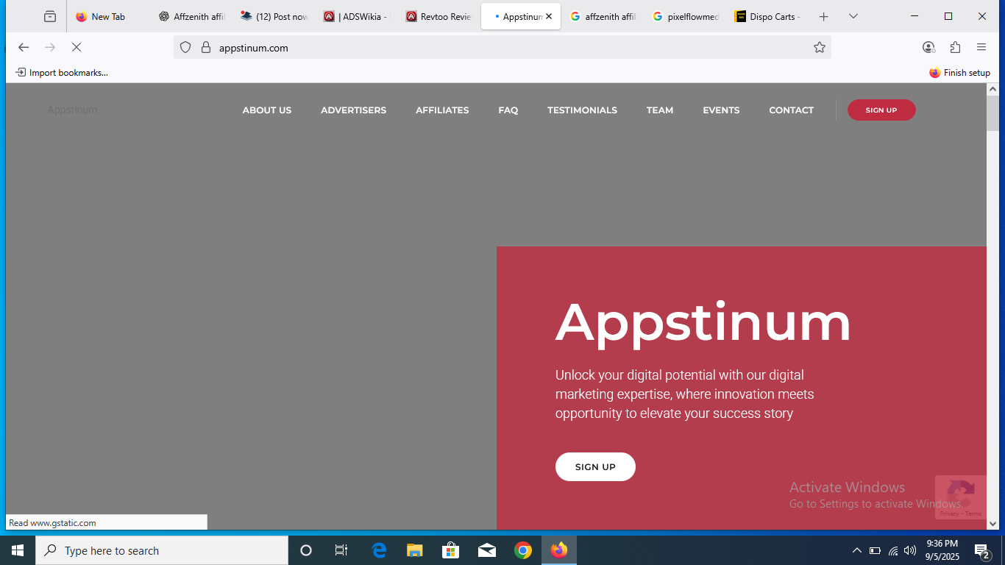View site security padlock information

(206, 48)
